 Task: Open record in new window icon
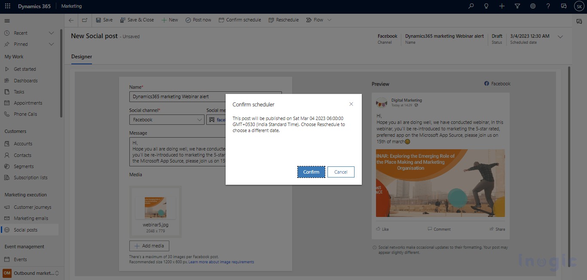click(84, 20)
